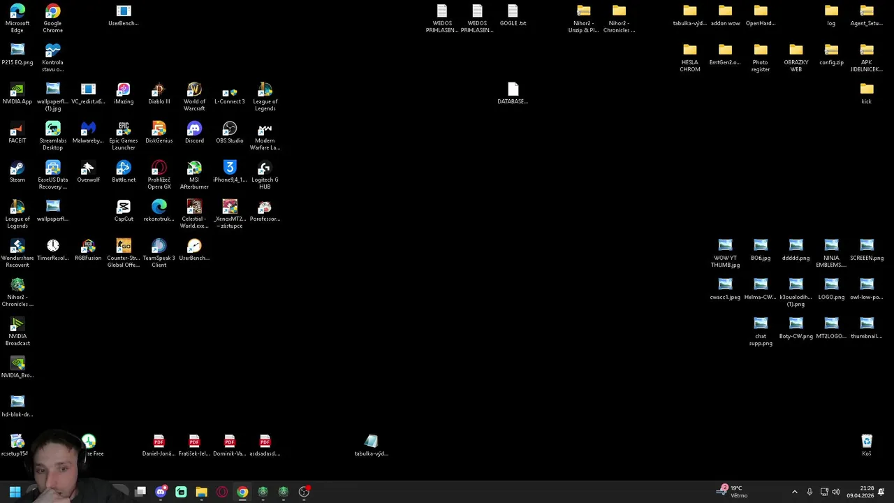Select World of Warcraft icon

tap(194, 97)
